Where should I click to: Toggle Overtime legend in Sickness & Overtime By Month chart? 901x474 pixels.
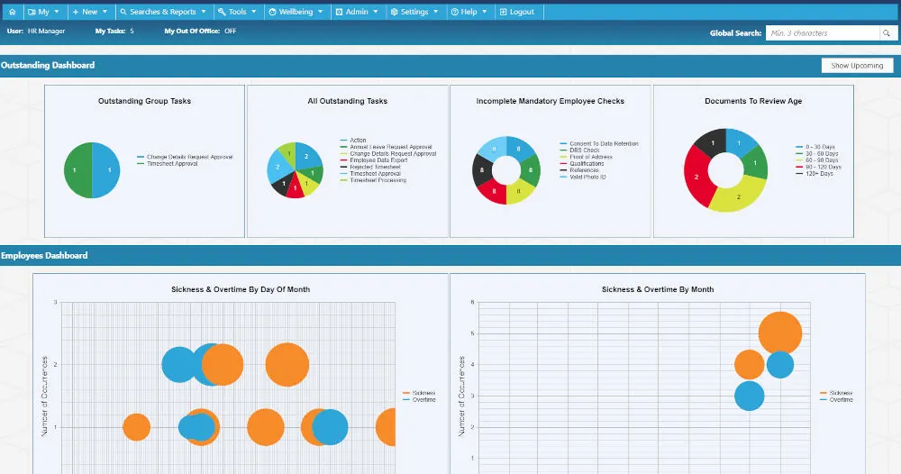[836, 400]
